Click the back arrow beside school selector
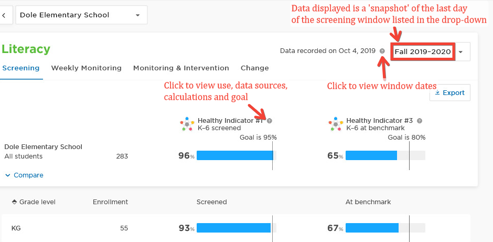 [x=4, y=15]
